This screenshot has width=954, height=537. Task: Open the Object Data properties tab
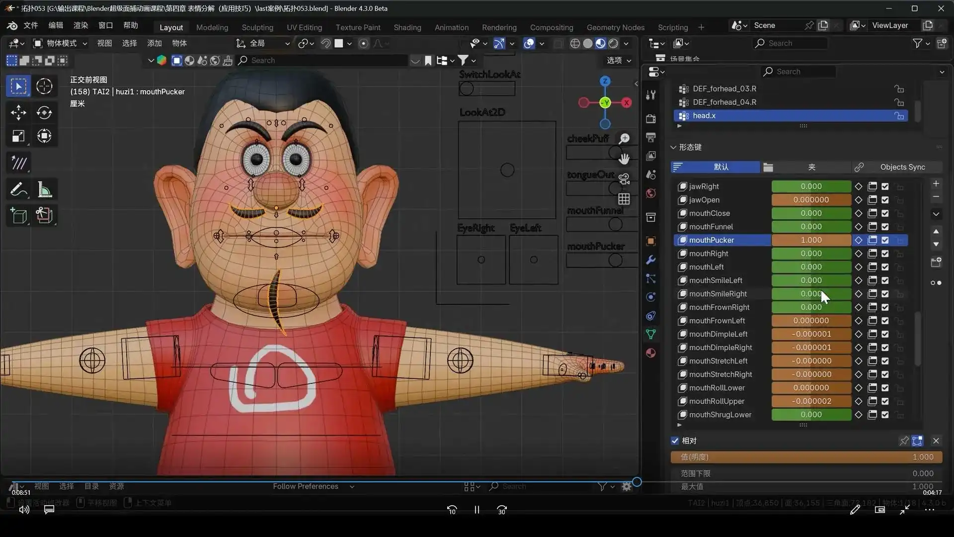pyautogui.click(x=651, y=334)
